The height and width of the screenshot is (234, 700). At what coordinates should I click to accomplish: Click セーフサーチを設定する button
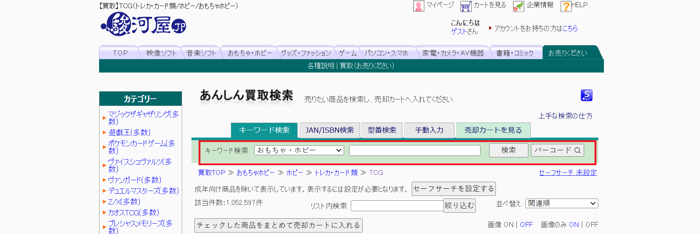[x=453, y=189]
